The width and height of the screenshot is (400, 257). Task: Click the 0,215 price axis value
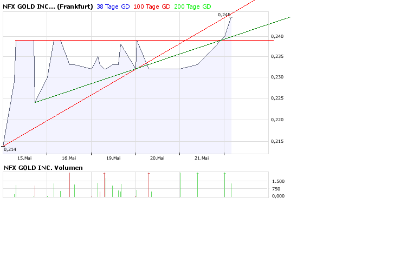coord(277,141)
